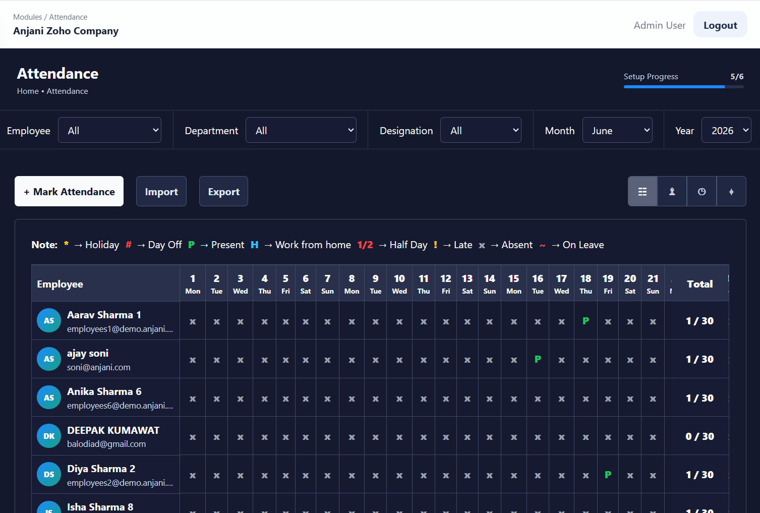760x513 pixels.
Task: Click the absent x on Aarav Sharma's day 1
Action: tap(193, 321)
